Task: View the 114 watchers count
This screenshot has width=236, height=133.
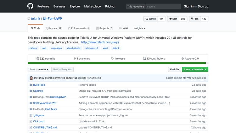Action: (x=161, y=19)
